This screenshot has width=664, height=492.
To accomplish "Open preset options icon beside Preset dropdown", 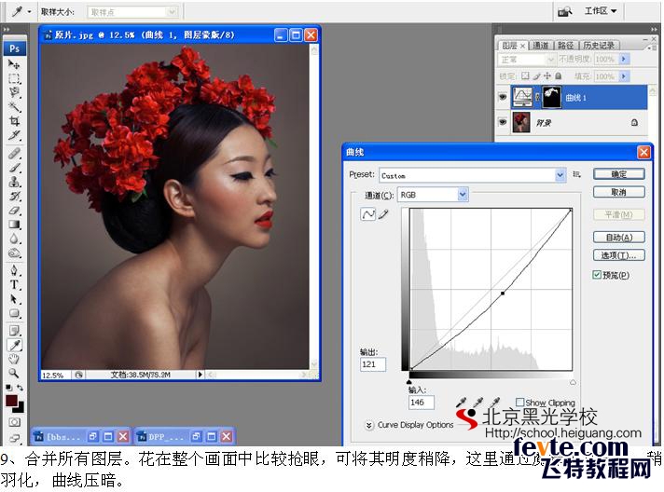I will coord(576,174).
